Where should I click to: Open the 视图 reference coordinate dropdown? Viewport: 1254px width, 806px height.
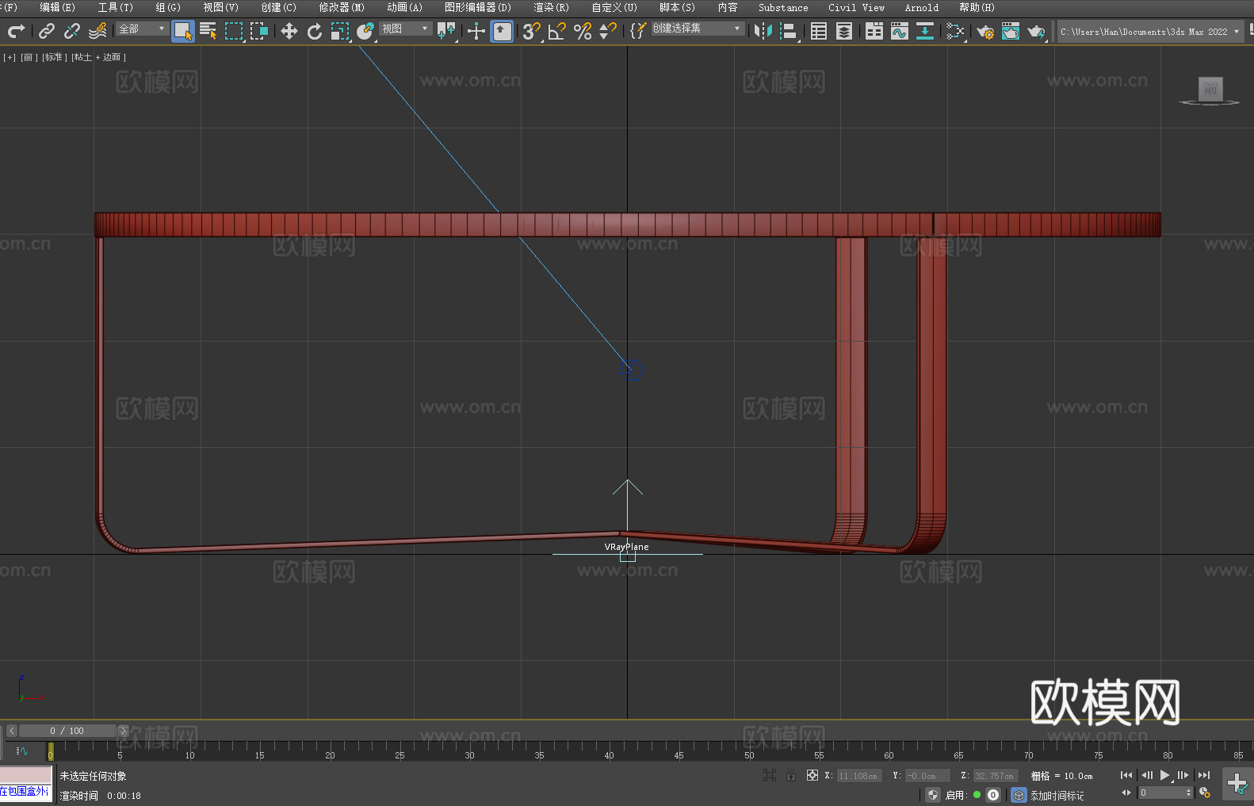pyautogui.click(x=405, y=29)
